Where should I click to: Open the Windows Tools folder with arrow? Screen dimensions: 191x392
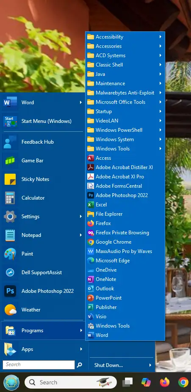tap(125, 149)
